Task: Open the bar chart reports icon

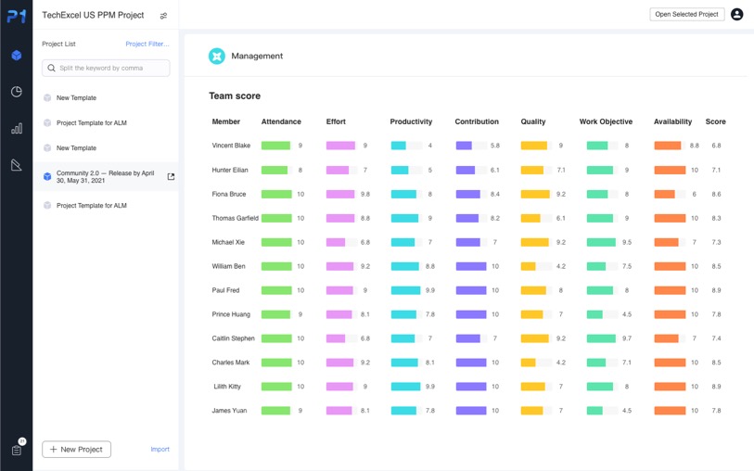Action: tap(16, 129)
